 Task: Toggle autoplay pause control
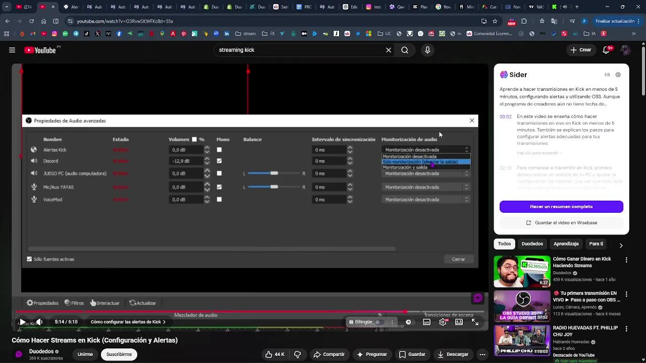pyautogui.click(x=409, y=322)
